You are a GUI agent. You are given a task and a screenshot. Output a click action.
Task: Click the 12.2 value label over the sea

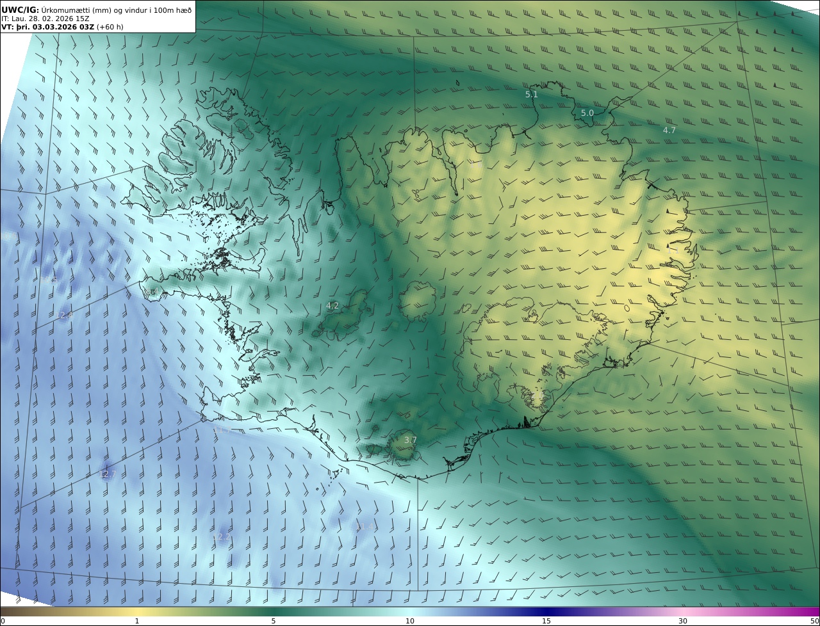(221, 537)
